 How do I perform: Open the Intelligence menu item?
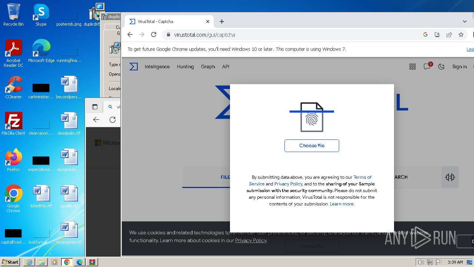tap(157, 67)
